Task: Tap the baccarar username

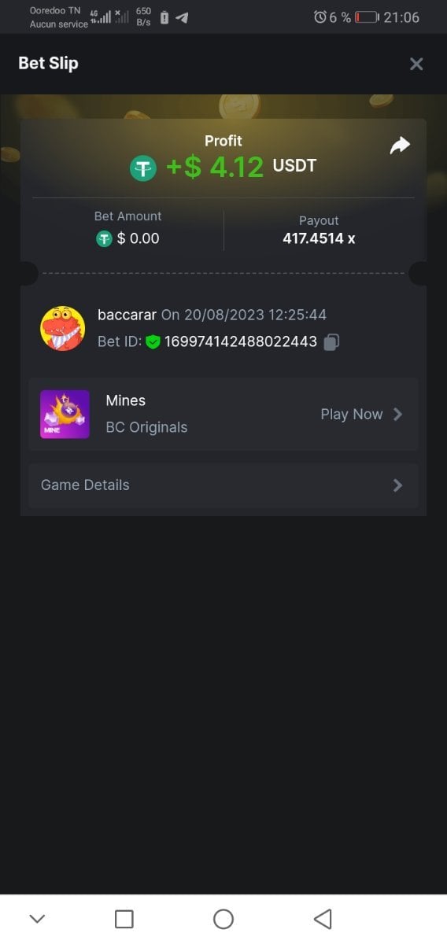Action: click(127, 315)
